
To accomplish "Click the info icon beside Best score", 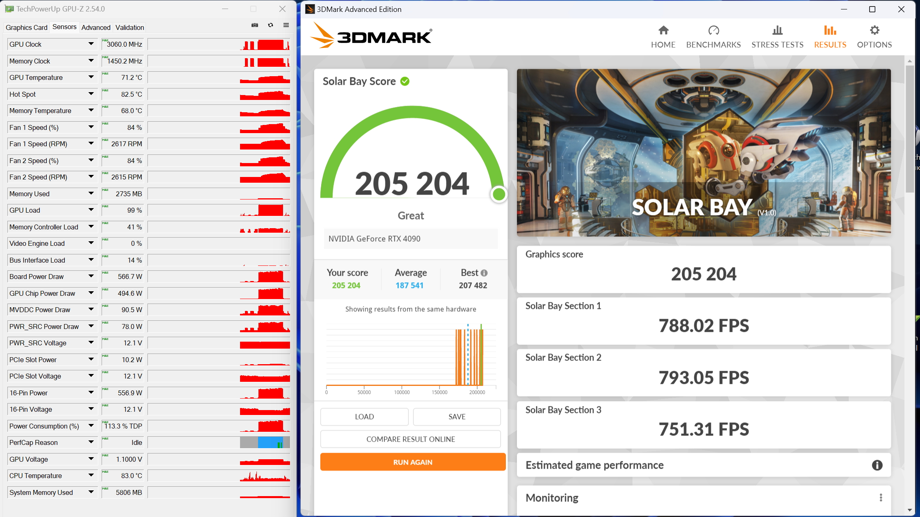I will 484,273.
